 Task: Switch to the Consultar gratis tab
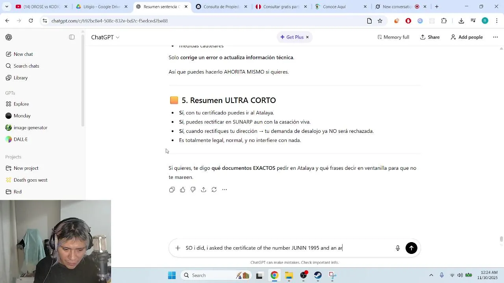(281, 7)
